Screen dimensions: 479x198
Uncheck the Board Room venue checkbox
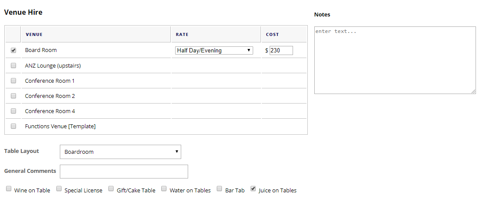(13, 50)
